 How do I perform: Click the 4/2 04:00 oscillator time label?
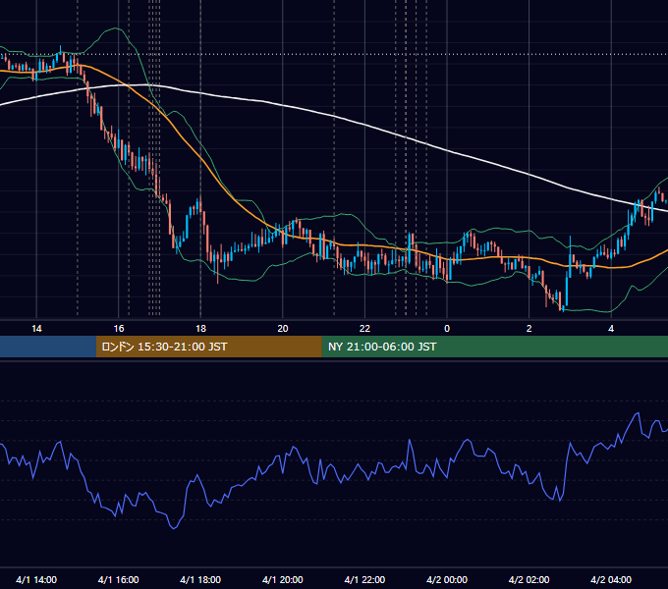611,579
